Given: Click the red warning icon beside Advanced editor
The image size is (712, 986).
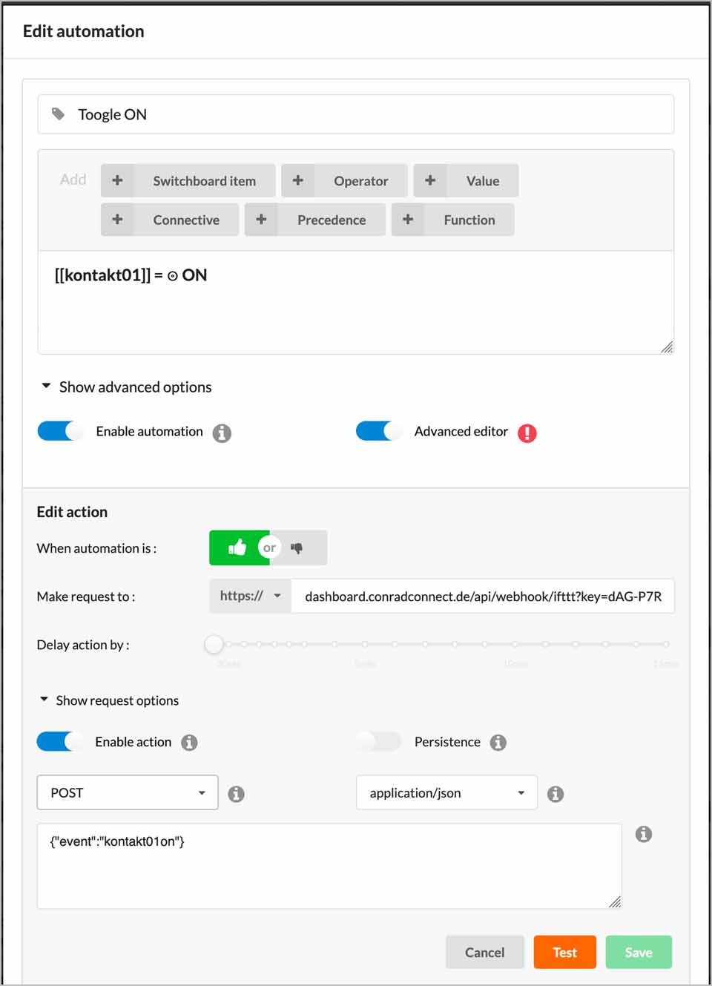Looking at the screenshot, I should tap(527, 433).
